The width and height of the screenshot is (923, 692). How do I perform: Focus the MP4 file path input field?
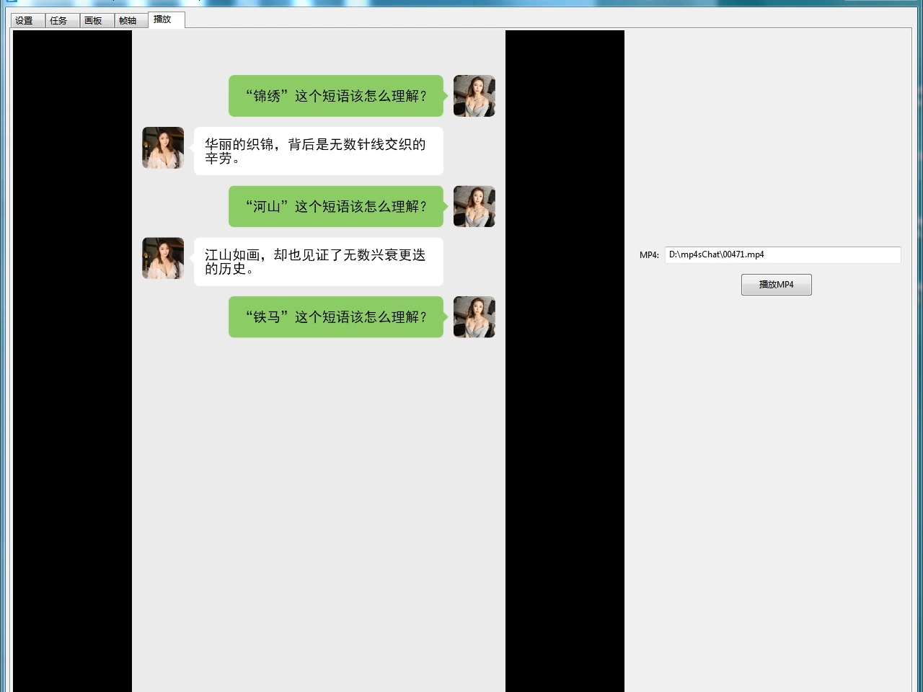click(x=782, y=254)
